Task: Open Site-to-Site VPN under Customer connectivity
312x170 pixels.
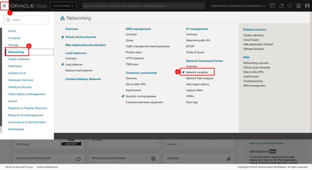Action: pos(135,84)
